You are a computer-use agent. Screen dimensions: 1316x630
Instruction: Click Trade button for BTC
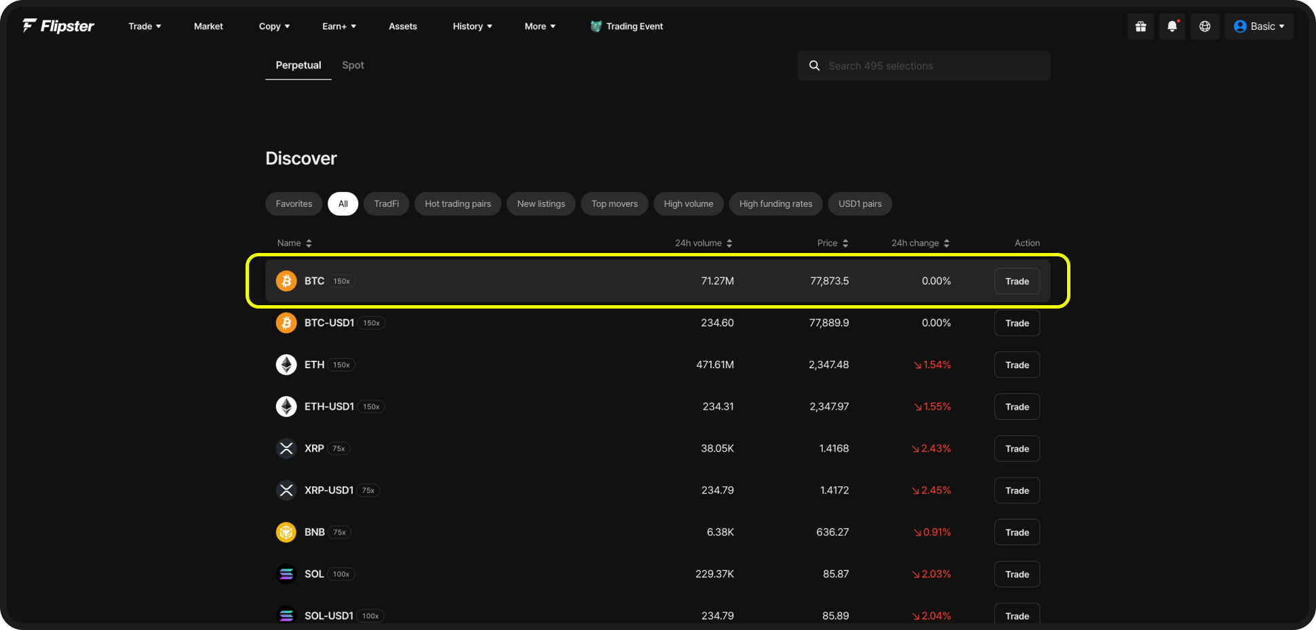click(x=1017, y=281)
